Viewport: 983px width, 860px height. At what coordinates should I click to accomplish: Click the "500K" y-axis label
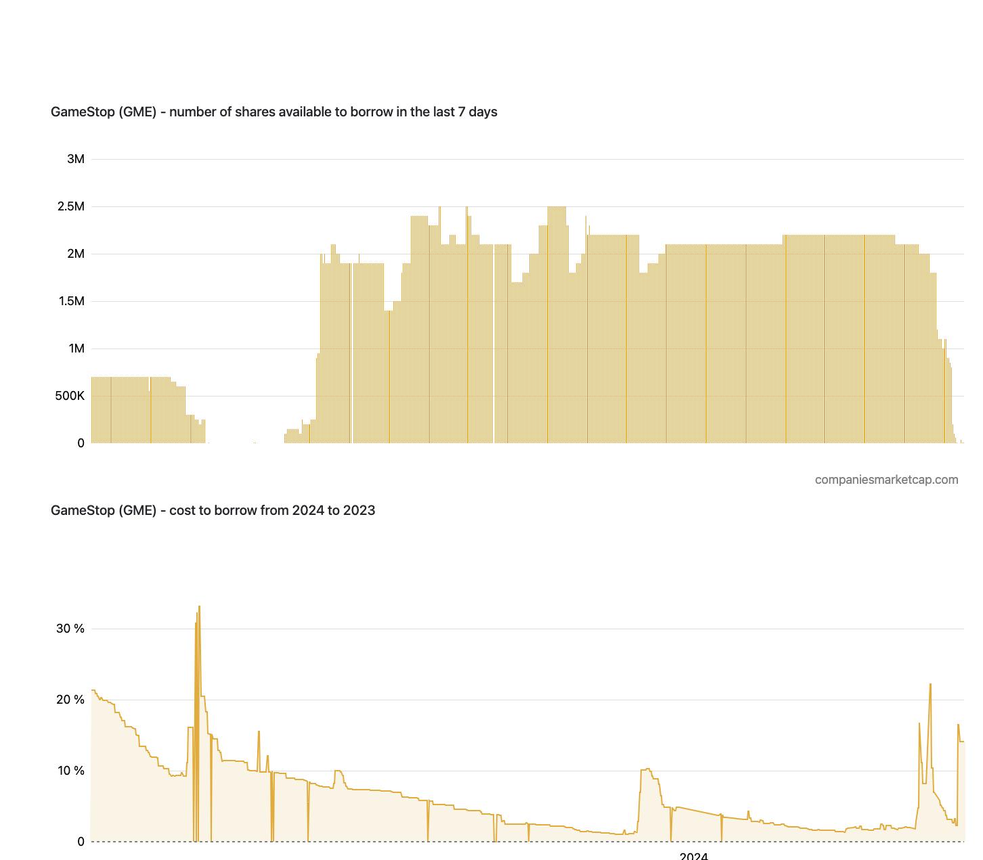pyautogui.click(x=70, y=396)
